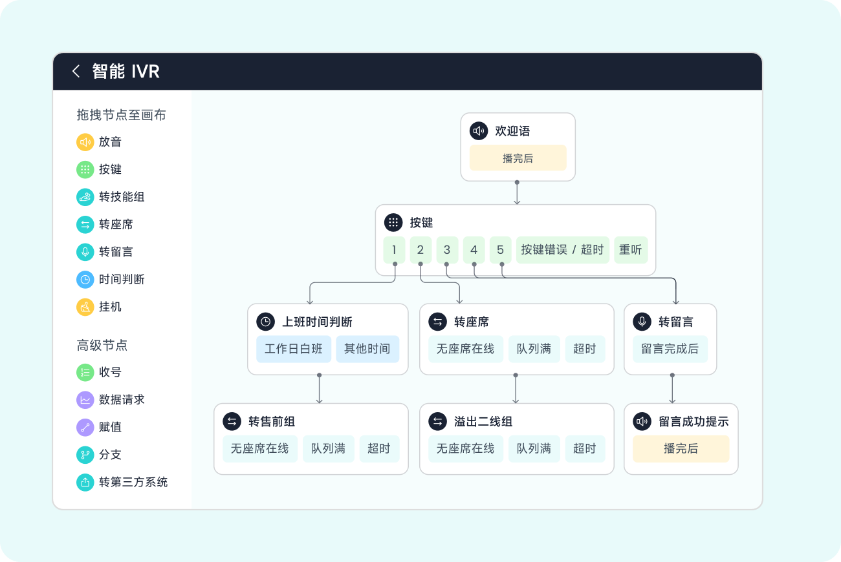The width and height of the screenshot is (841, 562).
Task: Select the 挂机 hang-up node icon
Action: (85, 307)
